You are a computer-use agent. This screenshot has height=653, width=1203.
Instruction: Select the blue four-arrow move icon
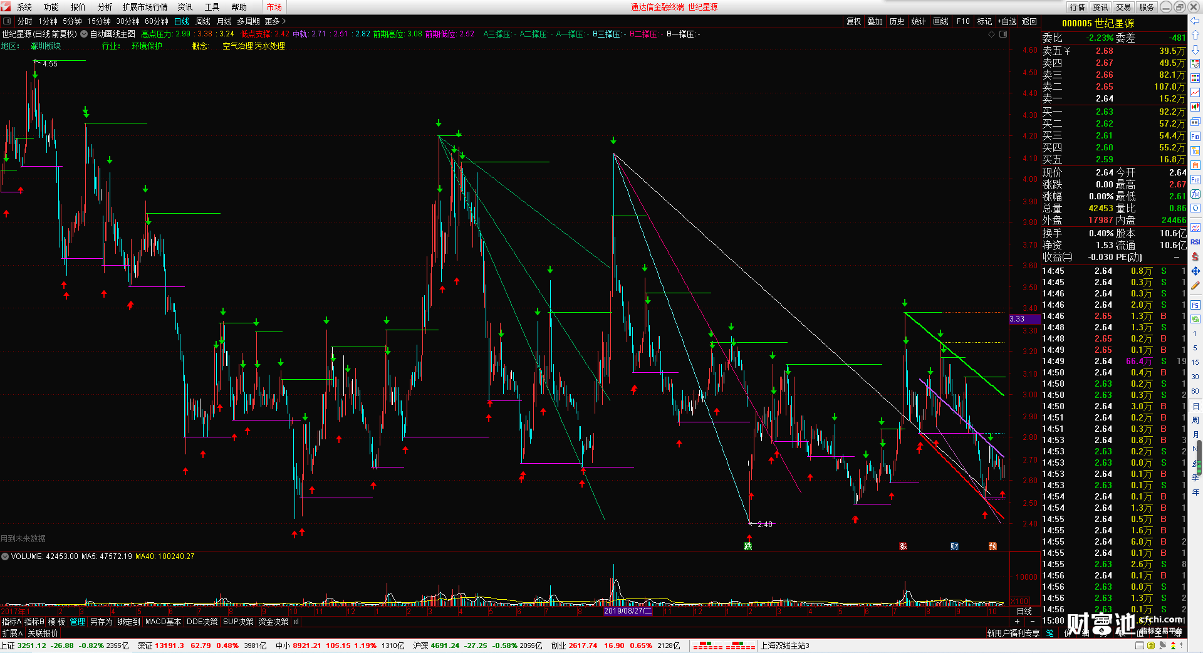(x=1195, y=271)
